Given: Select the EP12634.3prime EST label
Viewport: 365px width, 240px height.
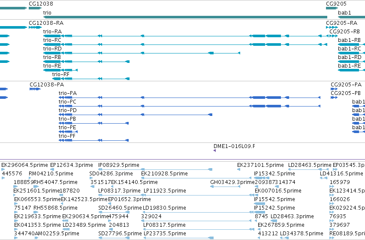Looking at the screenshot, I should [72, 165].
